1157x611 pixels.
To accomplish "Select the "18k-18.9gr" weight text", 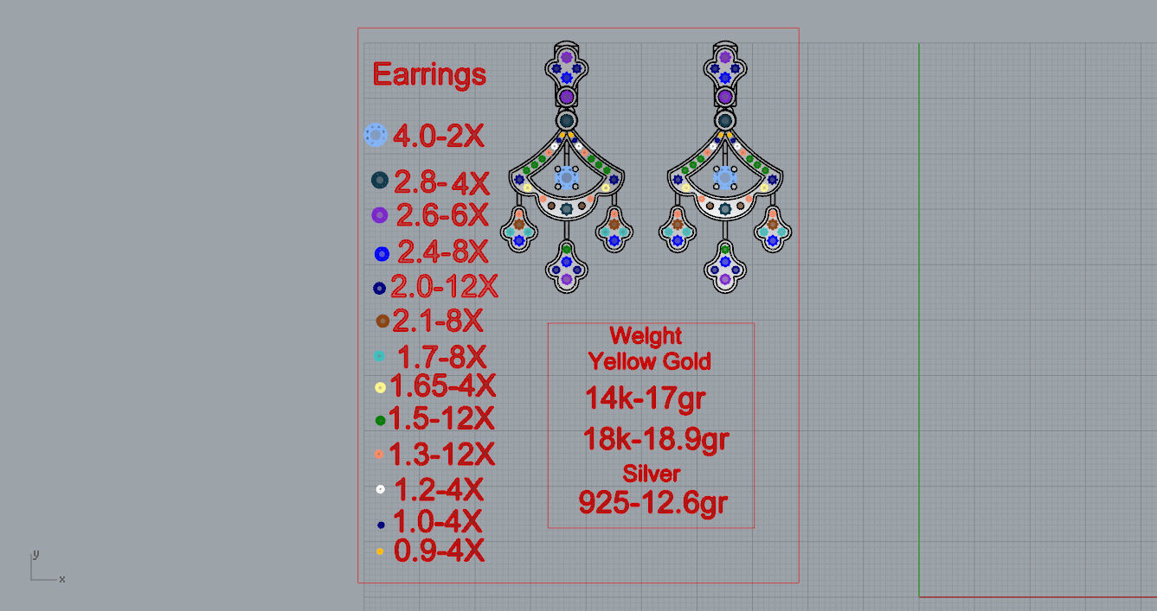I will pos(656,439).
